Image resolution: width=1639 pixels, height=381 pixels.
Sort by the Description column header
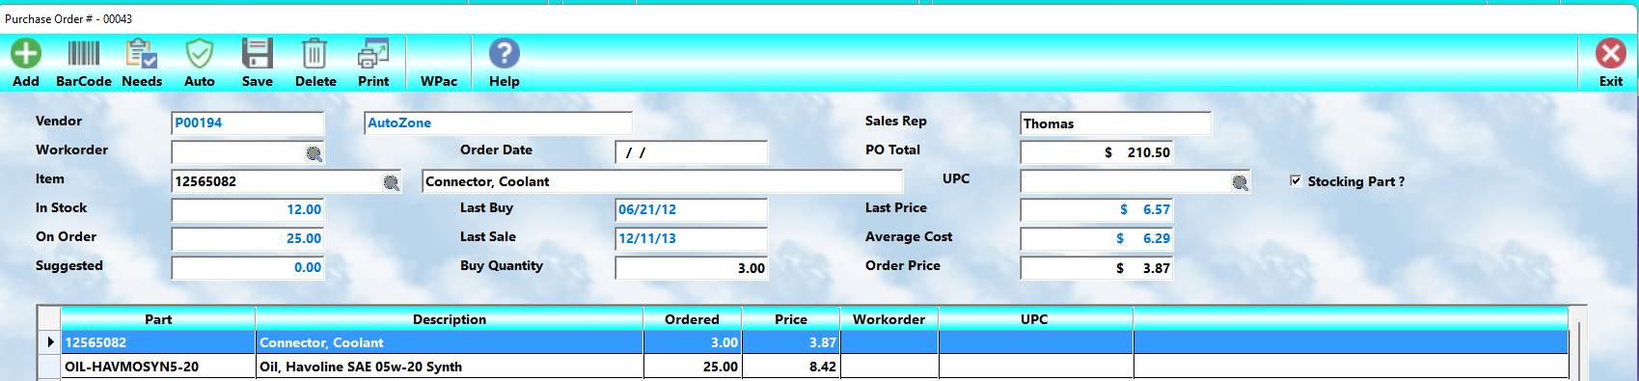point(450,319)
